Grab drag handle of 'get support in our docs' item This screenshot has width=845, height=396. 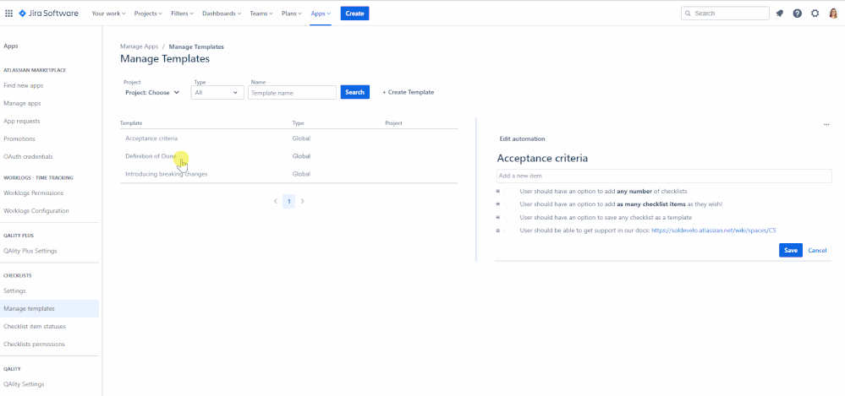pyautogui.click(x=498, y=231)
